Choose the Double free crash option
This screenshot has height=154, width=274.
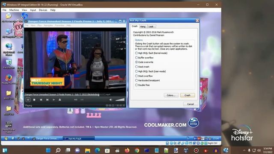(142, 85)
